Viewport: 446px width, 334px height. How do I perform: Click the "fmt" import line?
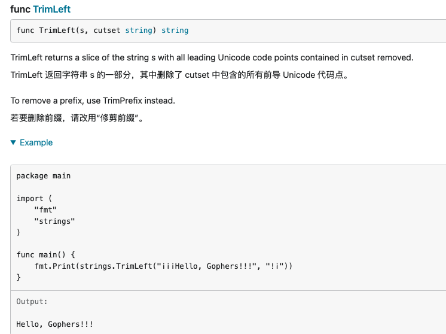pos(45,209)
